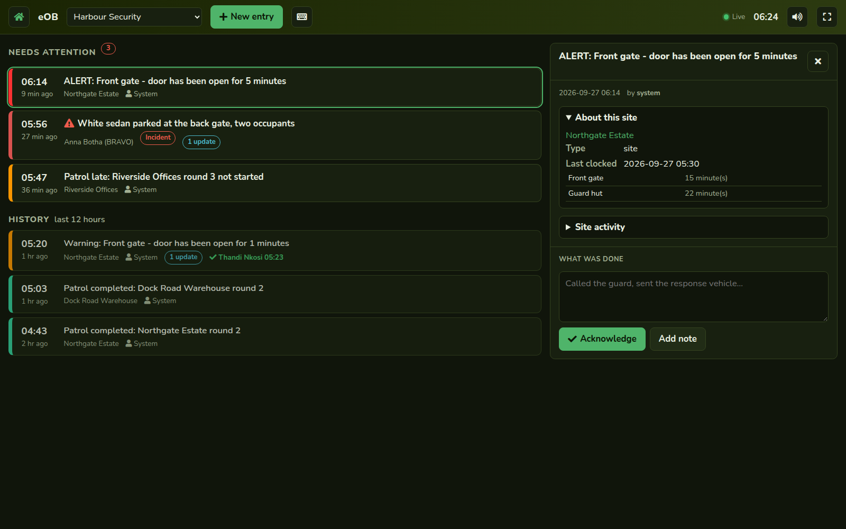This screenshot has width=846, height=529.
Task: Mute the alert sound speaker icon
Action: click(x=797, y=17)
